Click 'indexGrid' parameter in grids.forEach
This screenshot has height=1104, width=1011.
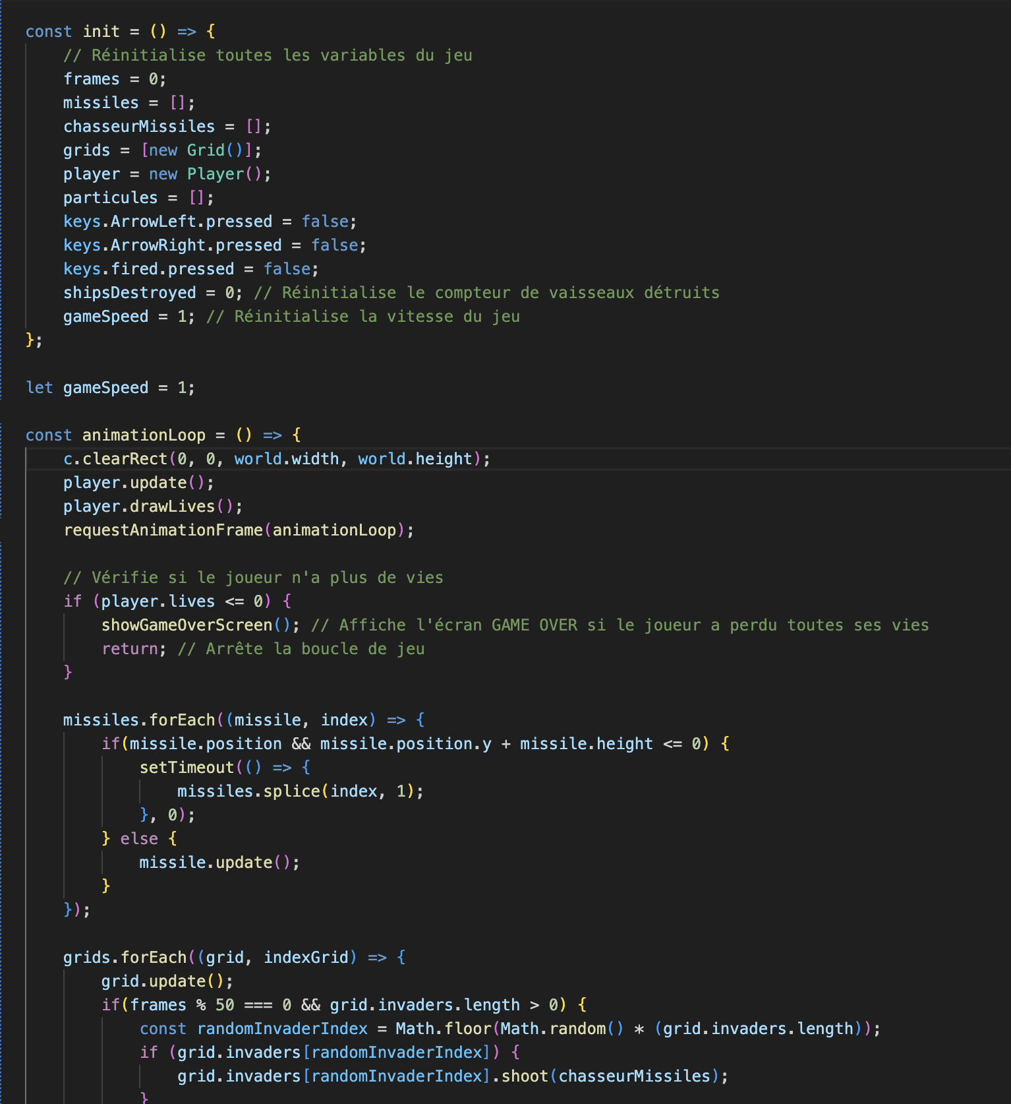coord(306,958)
